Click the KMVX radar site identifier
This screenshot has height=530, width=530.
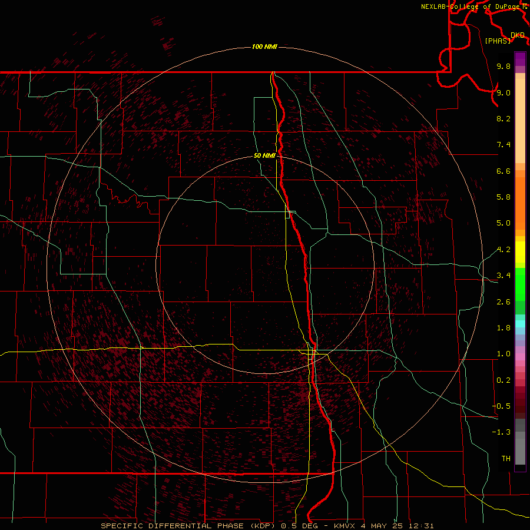coord(344,526)
